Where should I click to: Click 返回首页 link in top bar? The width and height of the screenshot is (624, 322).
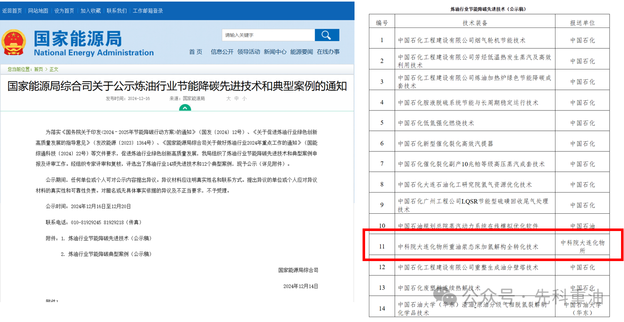click(x=12, y=11)
